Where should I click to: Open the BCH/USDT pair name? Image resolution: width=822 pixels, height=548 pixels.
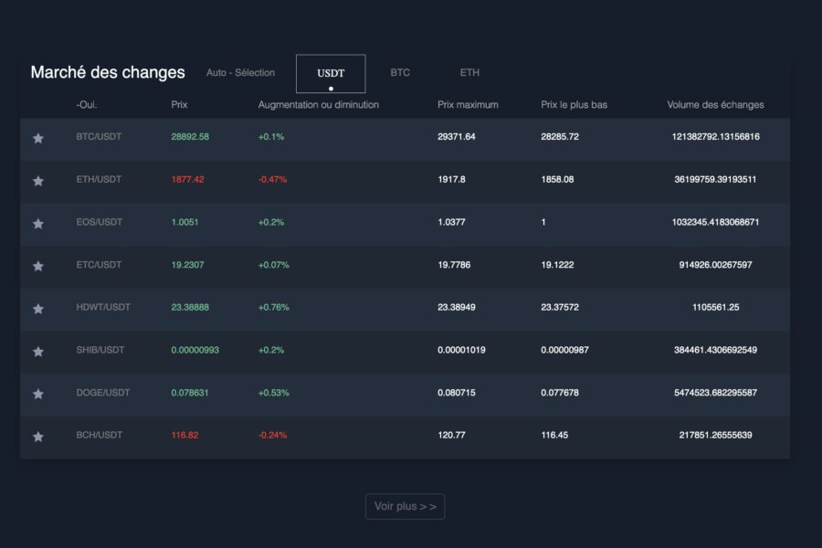pos(99,435)
